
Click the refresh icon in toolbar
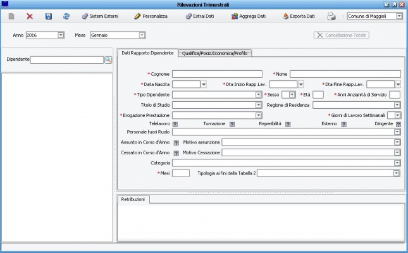[66, 16]
